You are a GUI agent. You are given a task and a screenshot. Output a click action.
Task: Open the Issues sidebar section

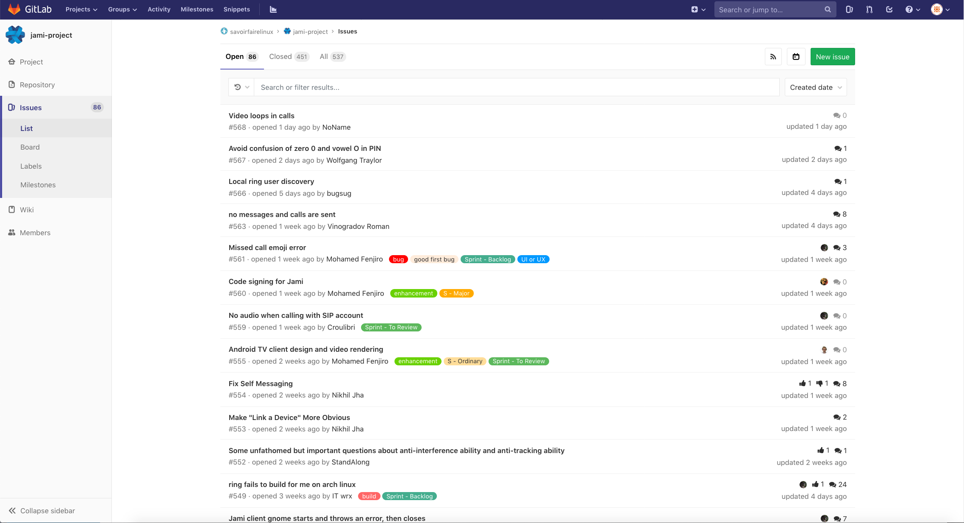click(56, 108)
